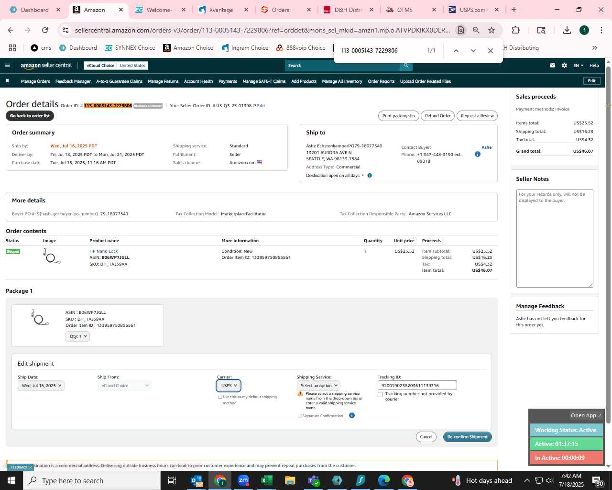
Task: Expand Destination open on all days
Action: pos(335,176)
